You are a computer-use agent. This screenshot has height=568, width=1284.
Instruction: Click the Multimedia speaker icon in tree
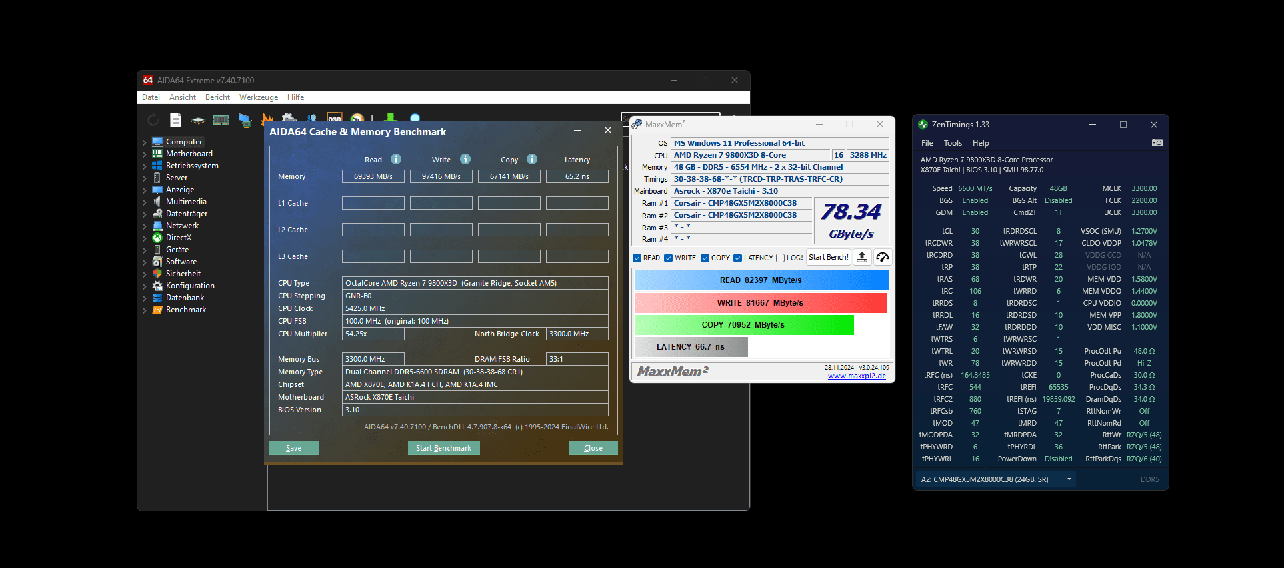pos(157,202)
